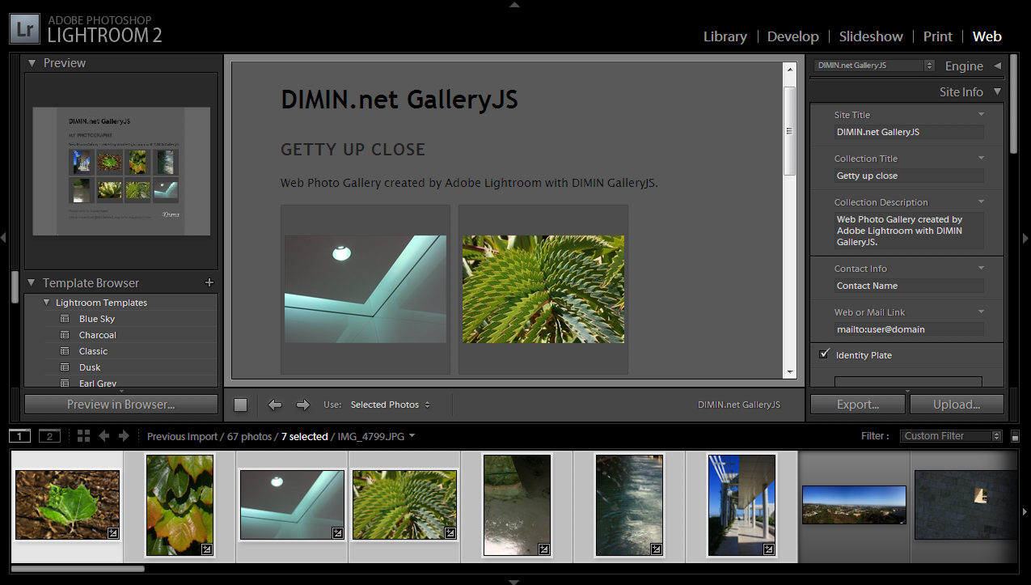This screenshot has width=1031, height=585.
Task: Collapse the bottom filmstrip panel arrow
Action: [514, 581]
